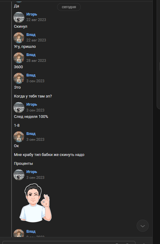Click Игорь's avatar above the sticker
Image resolution: width=160 pixels, height=244 pixels.
click(19, 175)
